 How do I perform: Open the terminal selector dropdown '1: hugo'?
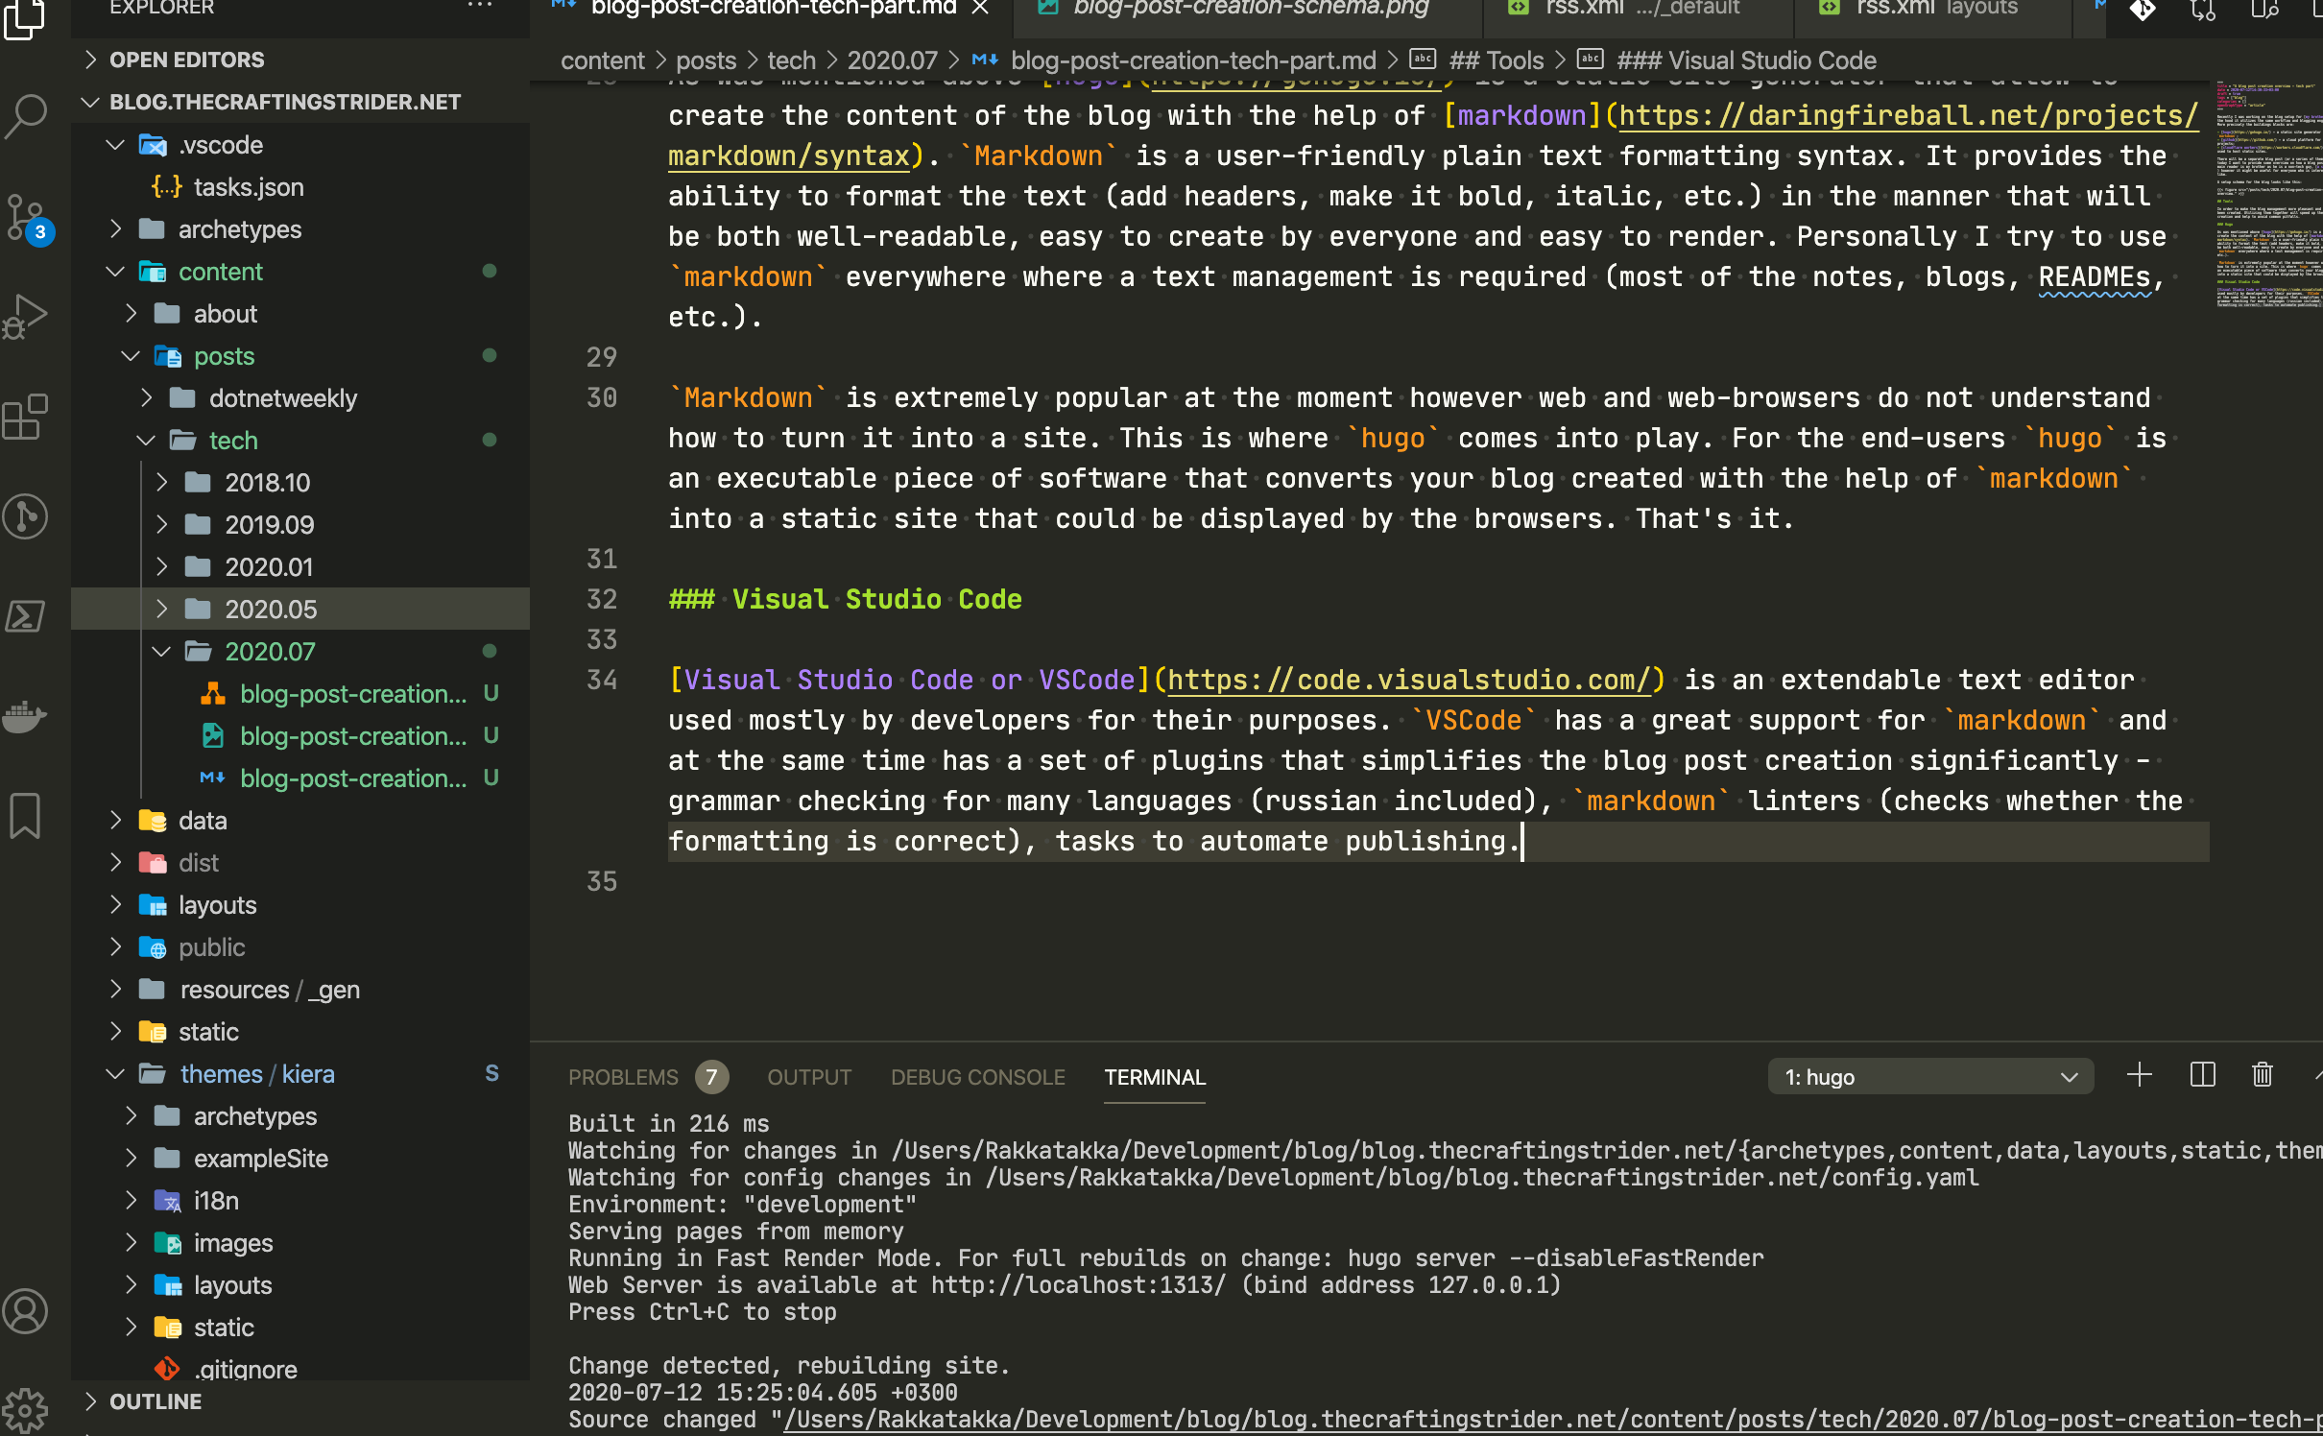pos(1930,1076)
